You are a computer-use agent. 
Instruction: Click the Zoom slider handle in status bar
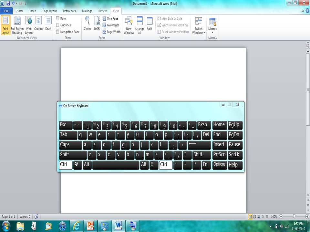tap(294, 217)
